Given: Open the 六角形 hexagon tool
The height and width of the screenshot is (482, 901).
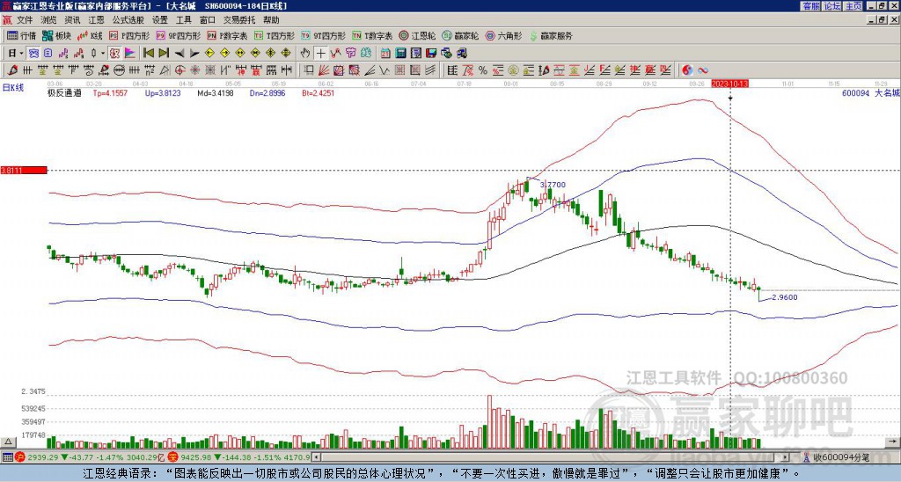Looking at the screenshot, I should point(504,35).
